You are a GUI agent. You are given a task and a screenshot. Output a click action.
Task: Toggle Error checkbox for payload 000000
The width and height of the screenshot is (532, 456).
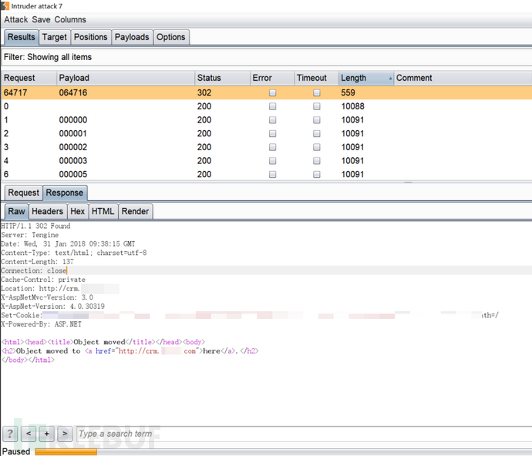272,119
